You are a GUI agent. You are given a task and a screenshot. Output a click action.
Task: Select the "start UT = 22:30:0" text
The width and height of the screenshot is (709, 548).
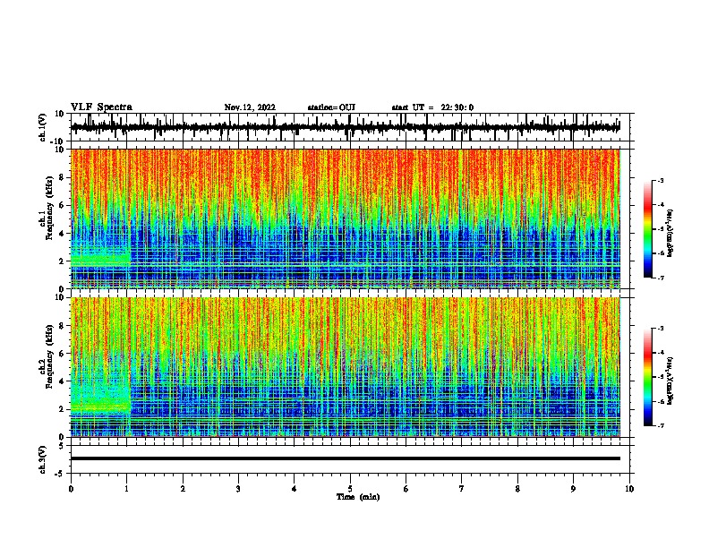[x=432, y=107]
